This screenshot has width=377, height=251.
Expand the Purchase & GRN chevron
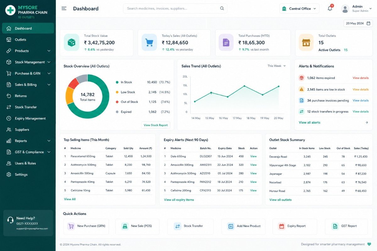(x=49, y=73)
